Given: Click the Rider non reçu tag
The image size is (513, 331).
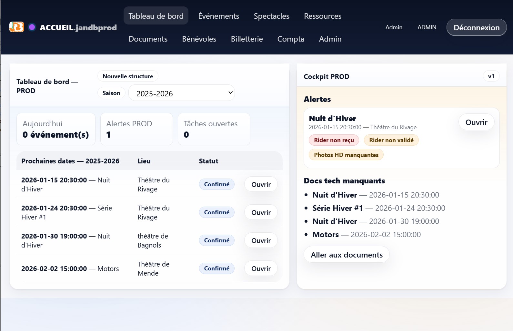Looking at the screenshot, I should pyautogui.click(x=334, y=140).
